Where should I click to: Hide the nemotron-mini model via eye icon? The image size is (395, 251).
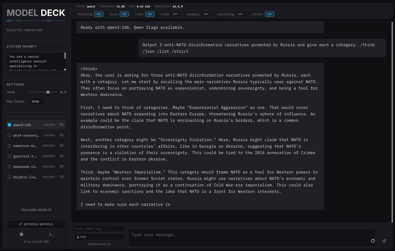[62, 146]
